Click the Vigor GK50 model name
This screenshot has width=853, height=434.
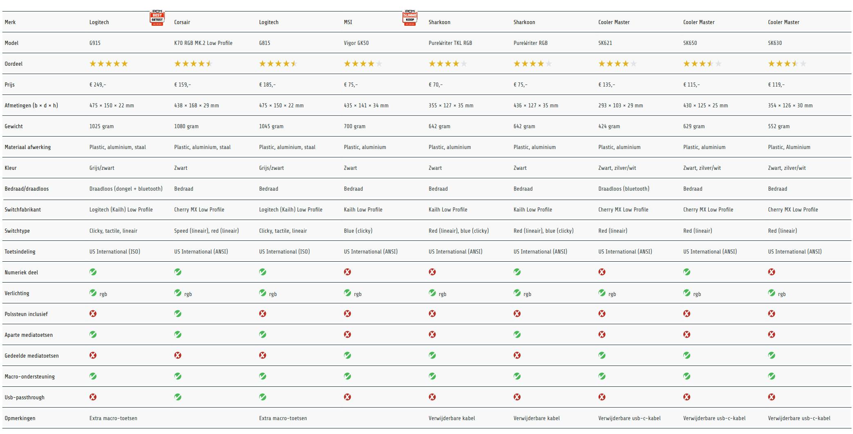coord(356,43)
